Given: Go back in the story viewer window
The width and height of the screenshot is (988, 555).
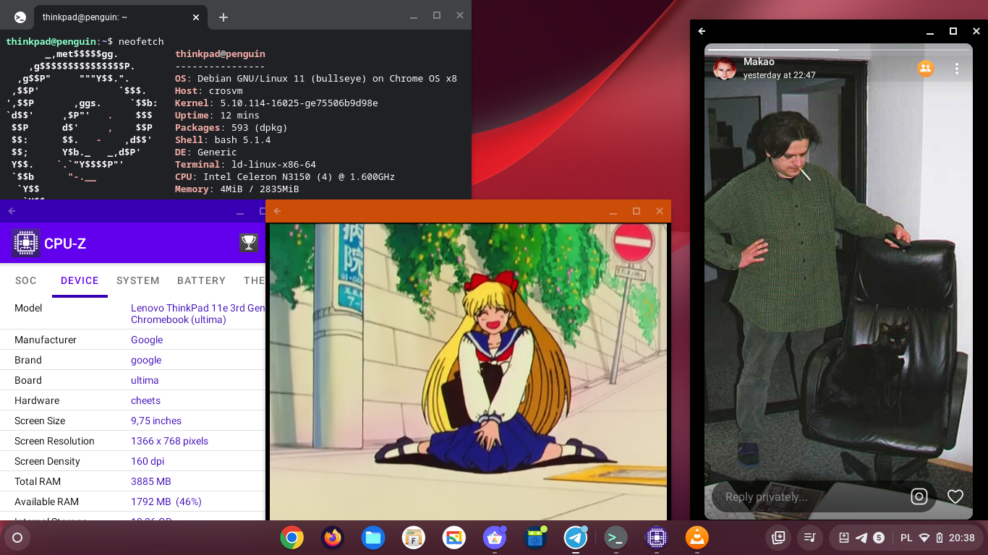Looking at the screenshot, I should coord(702,31).
